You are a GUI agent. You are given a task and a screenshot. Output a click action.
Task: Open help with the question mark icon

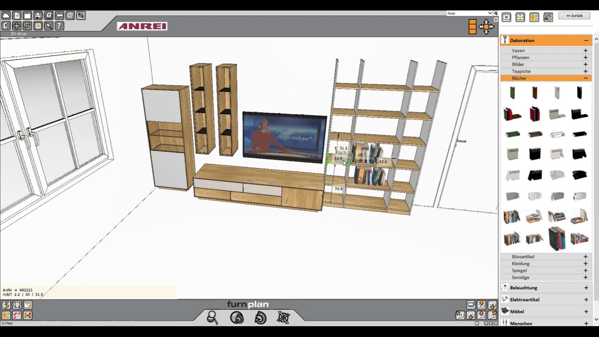point(59,26)
